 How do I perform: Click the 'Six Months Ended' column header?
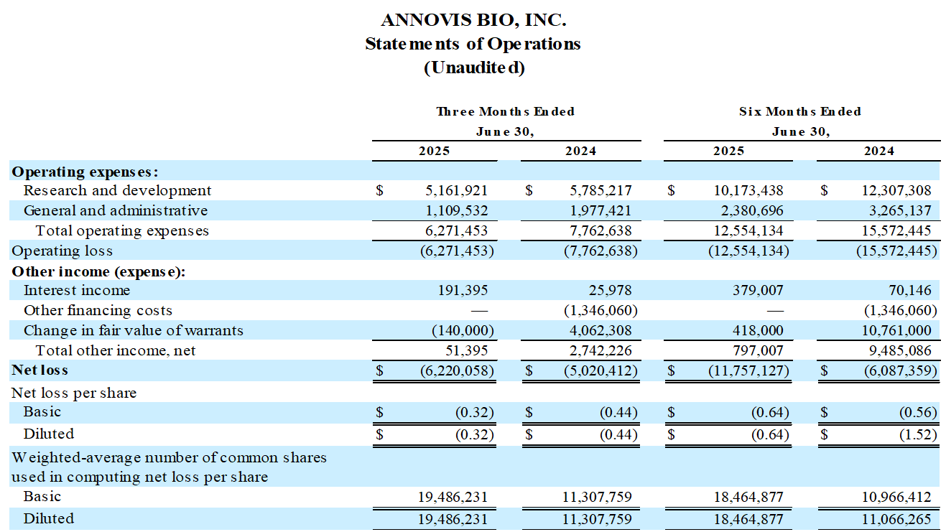pos(800,111)
